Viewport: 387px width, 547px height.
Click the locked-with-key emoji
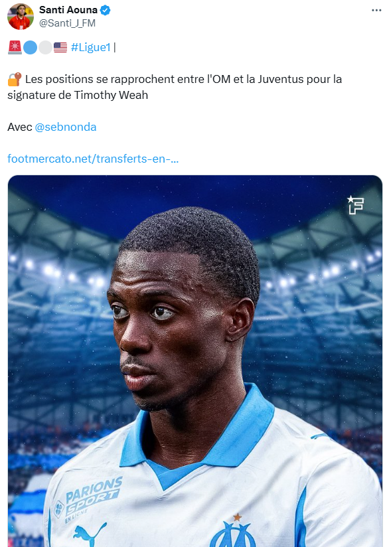(x=15, y=79)
